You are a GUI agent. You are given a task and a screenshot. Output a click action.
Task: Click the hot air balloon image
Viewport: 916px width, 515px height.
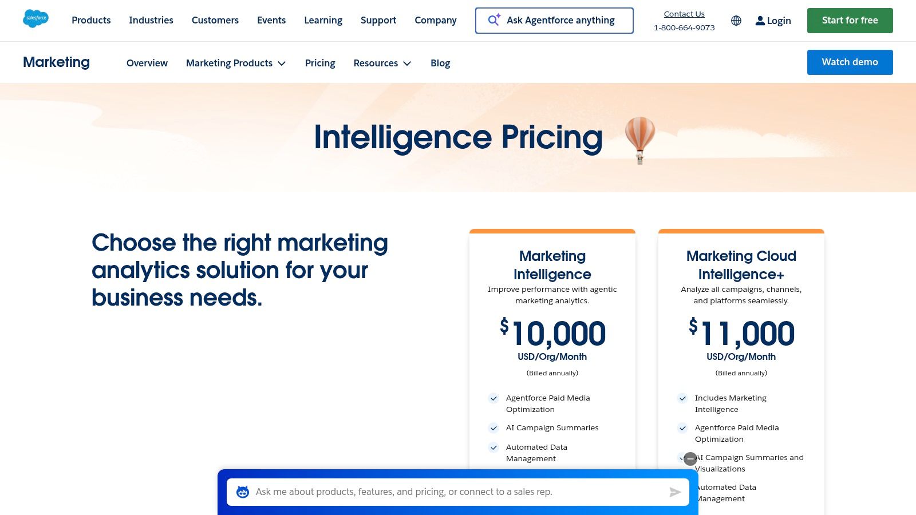click(x=640, y=140)
